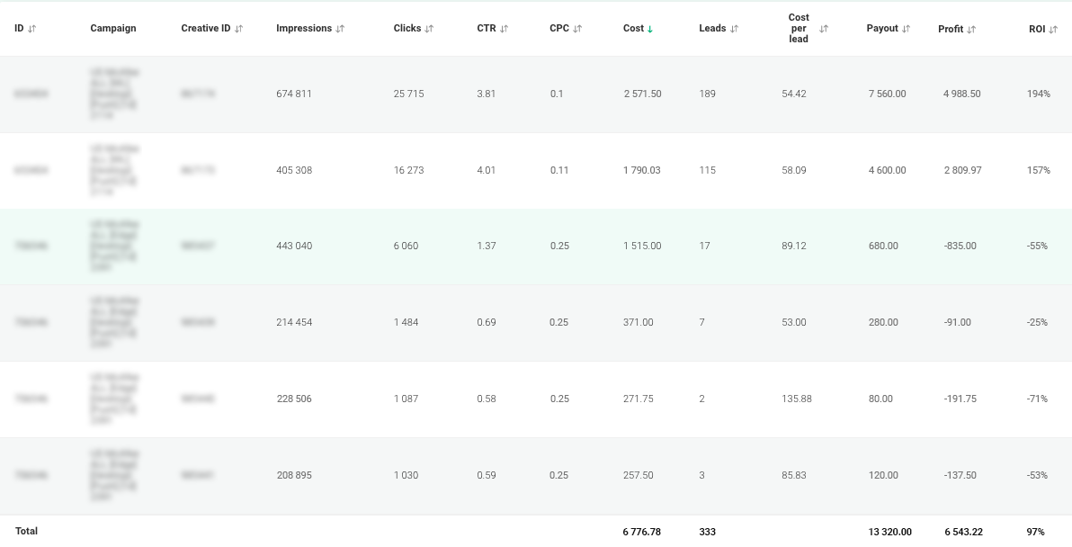Sort by Creative ID using its arrows icon

pyautogui.click(x=238, y=29)
